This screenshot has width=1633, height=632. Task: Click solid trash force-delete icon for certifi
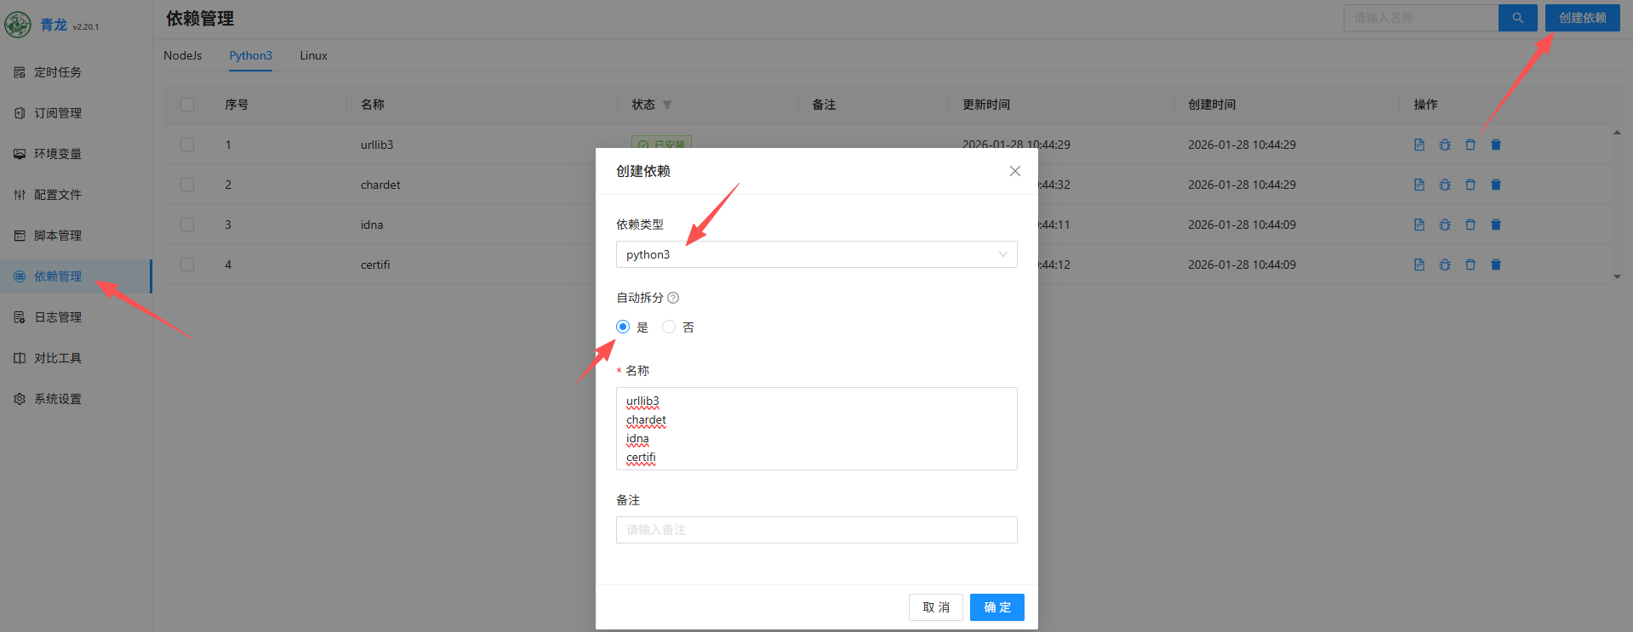click(1495, 265)
